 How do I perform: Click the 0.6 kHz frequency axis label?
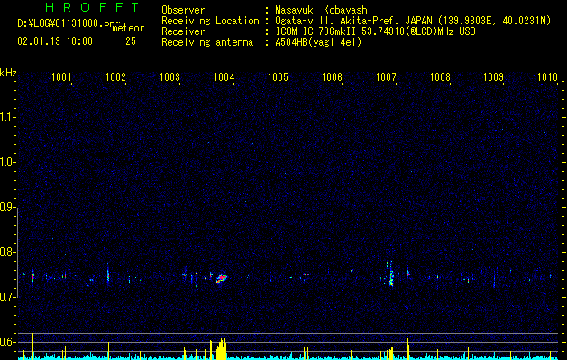pos(8,342)
